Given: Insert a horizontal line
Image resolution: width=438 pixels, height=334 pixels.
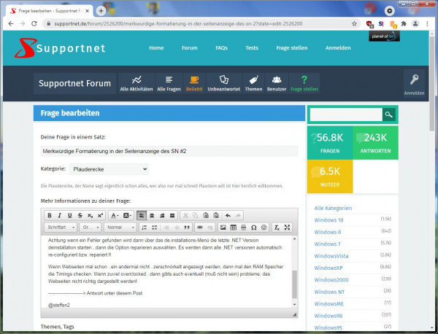Looking at the screenshot, I should pyautogui.click(x=243, y=228).
